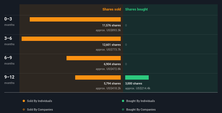Click the 0 bought value in 0–3 months row
Image resolution: width=222 pixels, height=113 pixels.
pos(126,25)
